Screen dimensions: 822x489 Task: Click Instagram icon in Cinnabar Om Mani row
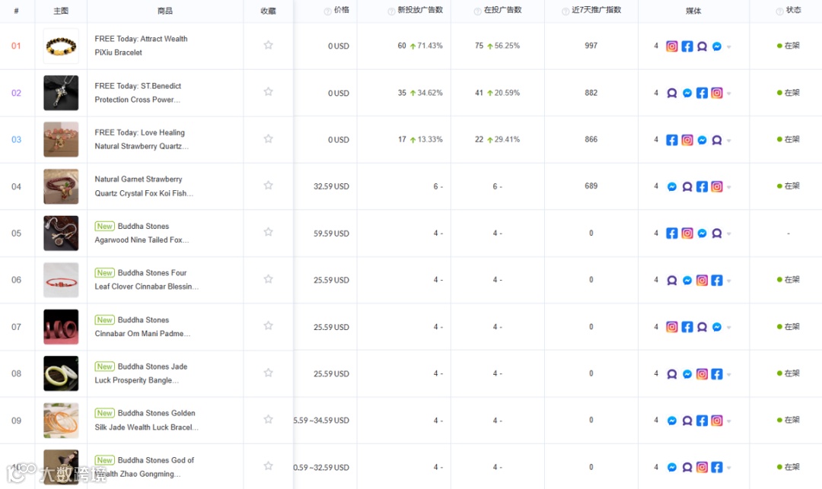coord(671,327)
